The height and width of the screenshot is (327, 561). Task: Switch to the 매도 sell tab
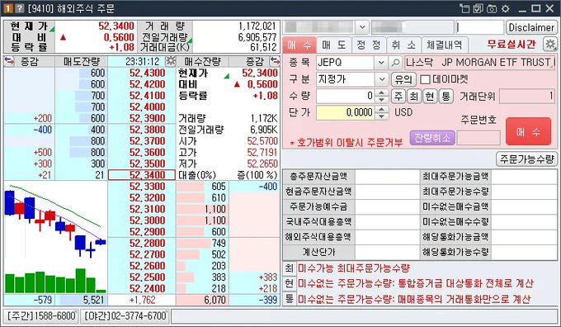[x=333, y=45]
